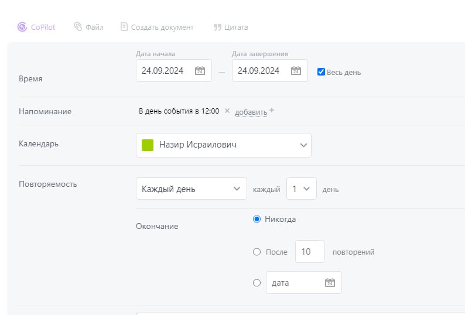Click the добавить reminder link

[x=251, y=112]
